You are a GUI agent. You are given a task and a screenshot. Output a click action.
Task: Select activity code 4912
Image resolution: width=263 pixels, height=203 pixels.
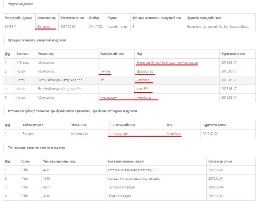46,170
